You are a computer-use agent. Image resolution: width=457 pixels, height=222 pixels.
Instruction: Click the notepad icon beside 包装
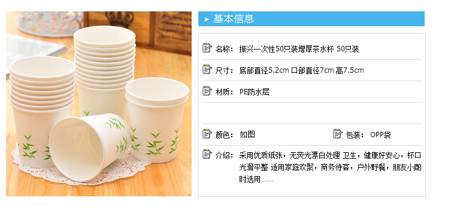pos(337,134)
